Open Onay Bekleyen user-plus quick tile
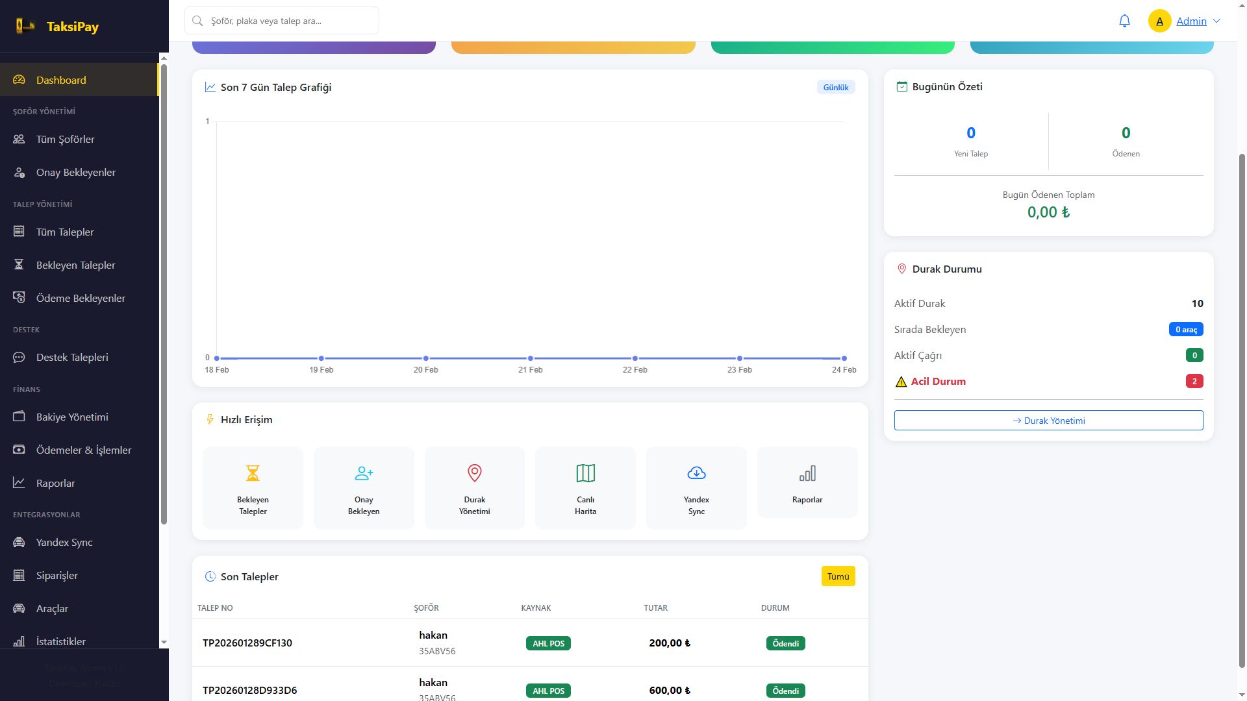This screenshot has width=1247, height=701. point(364,488)
